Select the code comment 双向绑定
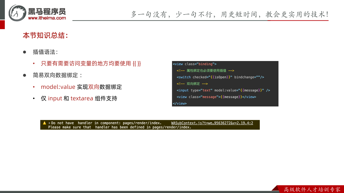 (192, 84)
